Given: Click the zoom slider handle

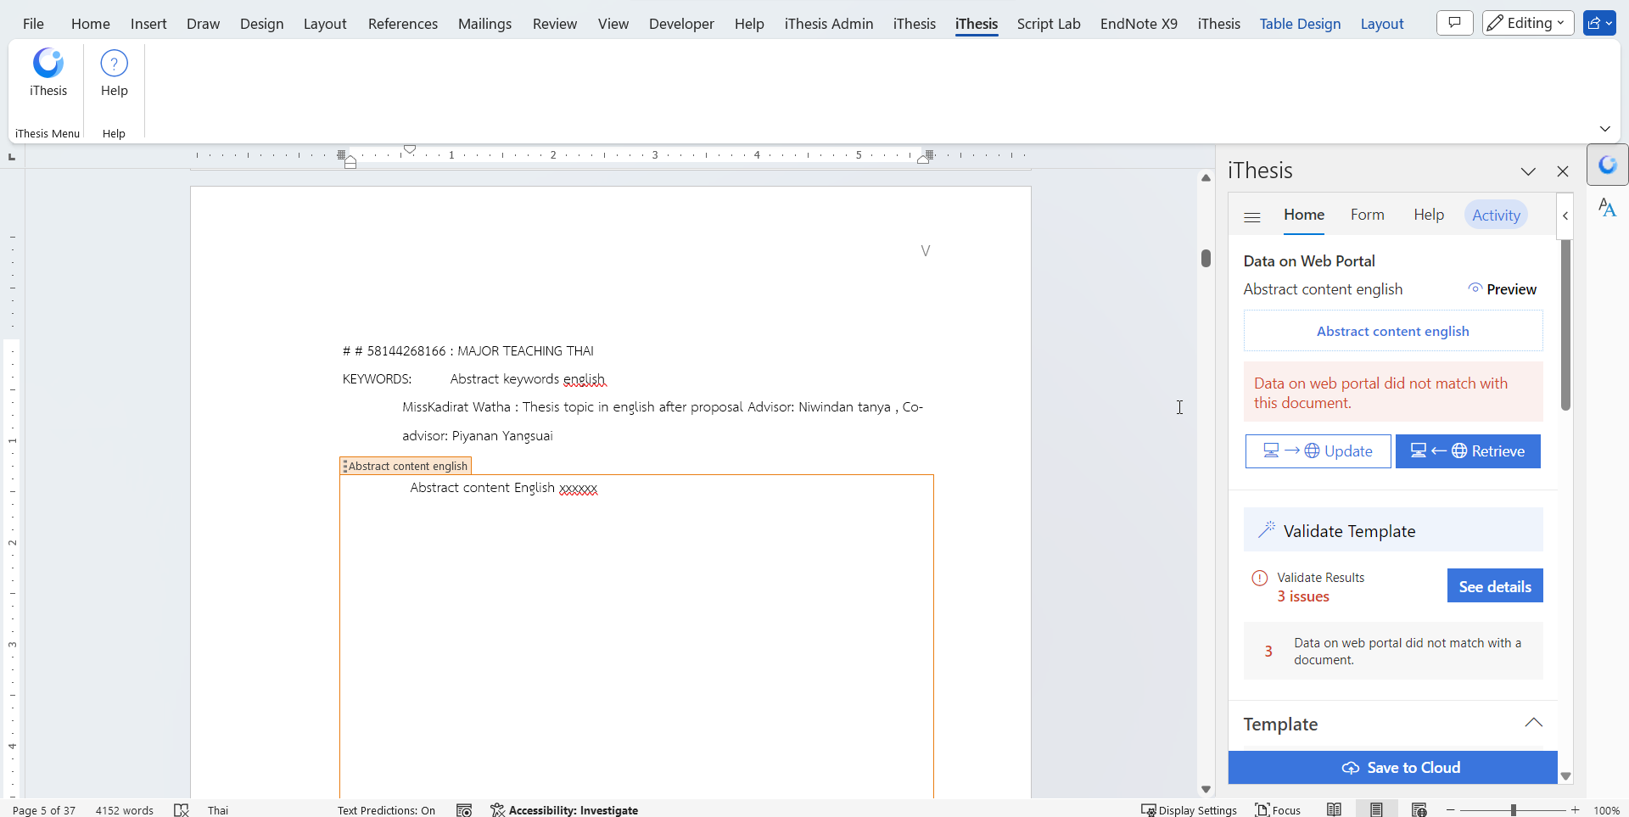Looking at the screenshot, I should pos(1513,810).
